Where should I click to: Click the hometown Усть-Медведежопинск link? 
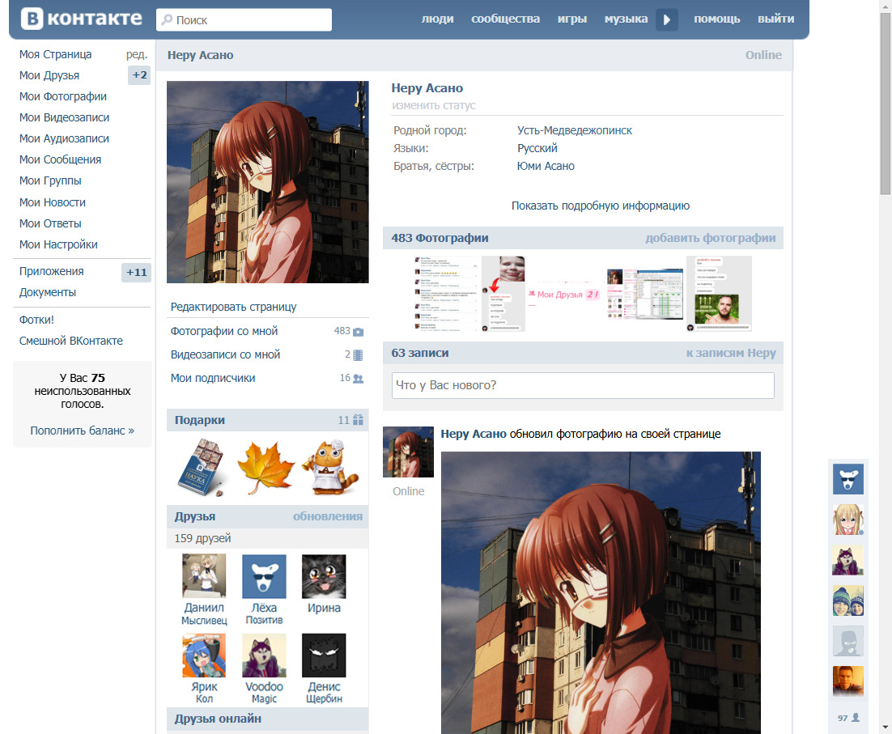pyautogui.click(x=575, y=130)
